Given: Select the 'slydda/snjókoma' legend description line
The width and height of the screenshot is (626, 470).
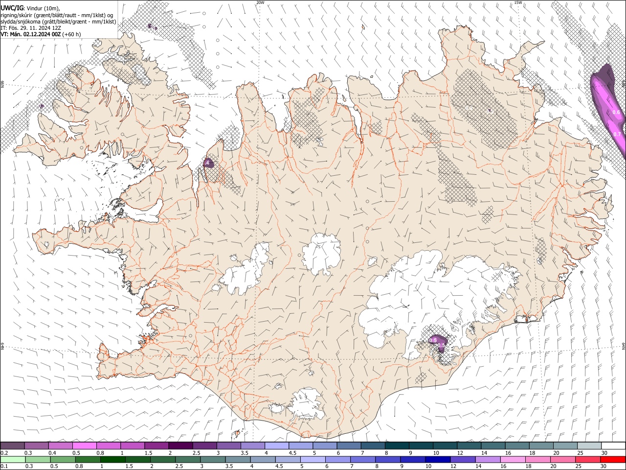Looking at the screenshot, I should tap(59, 22).
